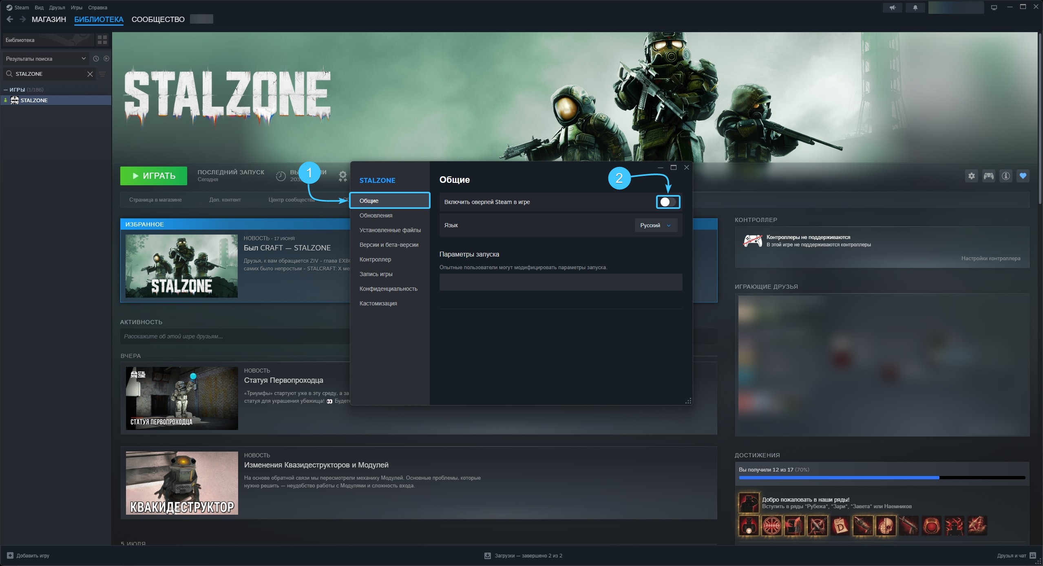
Task: Go to the МАГАЗИН tab
Action: (x=49, y=19)
